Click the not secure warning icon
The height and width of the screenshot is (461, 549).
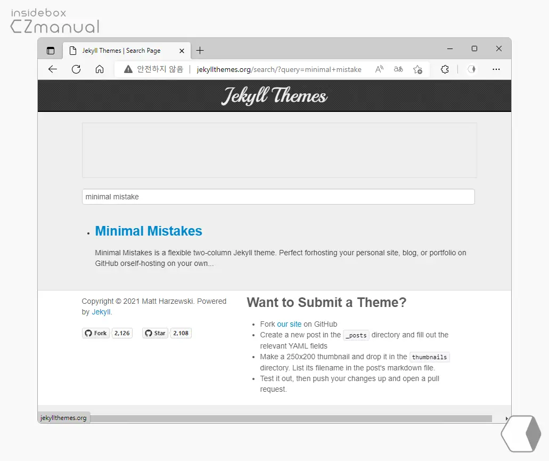point(128,69)
